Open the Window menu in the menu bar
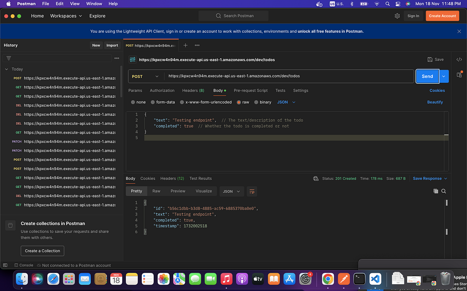 (x=94, y=4)
